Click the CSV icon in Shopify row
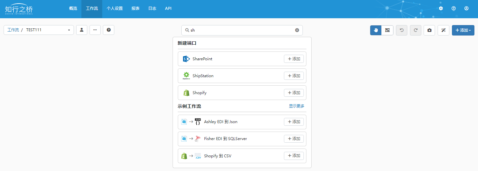The image size is (478, 171). coord(198,156)
